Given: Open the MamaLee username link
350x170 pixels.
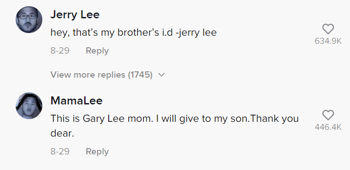Looking at the screenshot, I should pos(77,101).
